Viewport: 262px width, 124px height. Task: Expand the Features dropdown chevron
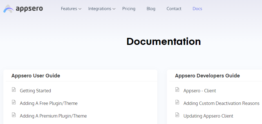point(80,9)
